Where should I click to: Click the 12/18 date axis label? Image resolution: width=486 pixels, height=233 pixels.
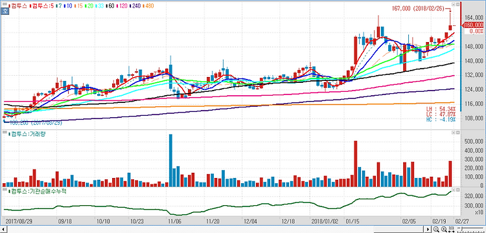[288, 222]
